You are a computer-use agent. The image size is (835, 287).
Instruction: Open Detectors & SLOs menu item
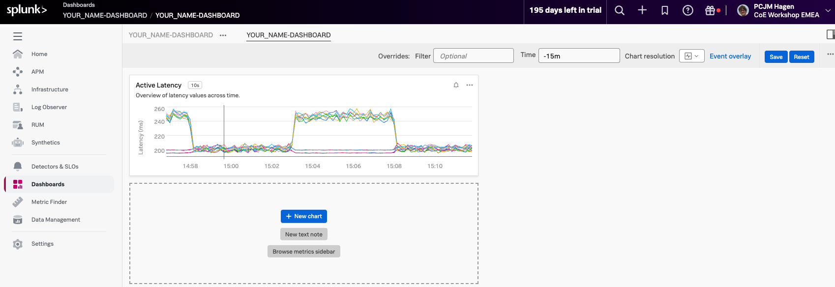coord(55,167)
